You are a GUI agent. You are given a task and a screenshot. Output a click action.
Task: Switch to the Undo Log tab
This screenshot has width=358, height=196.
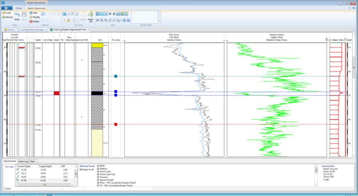tap(23, 161)
